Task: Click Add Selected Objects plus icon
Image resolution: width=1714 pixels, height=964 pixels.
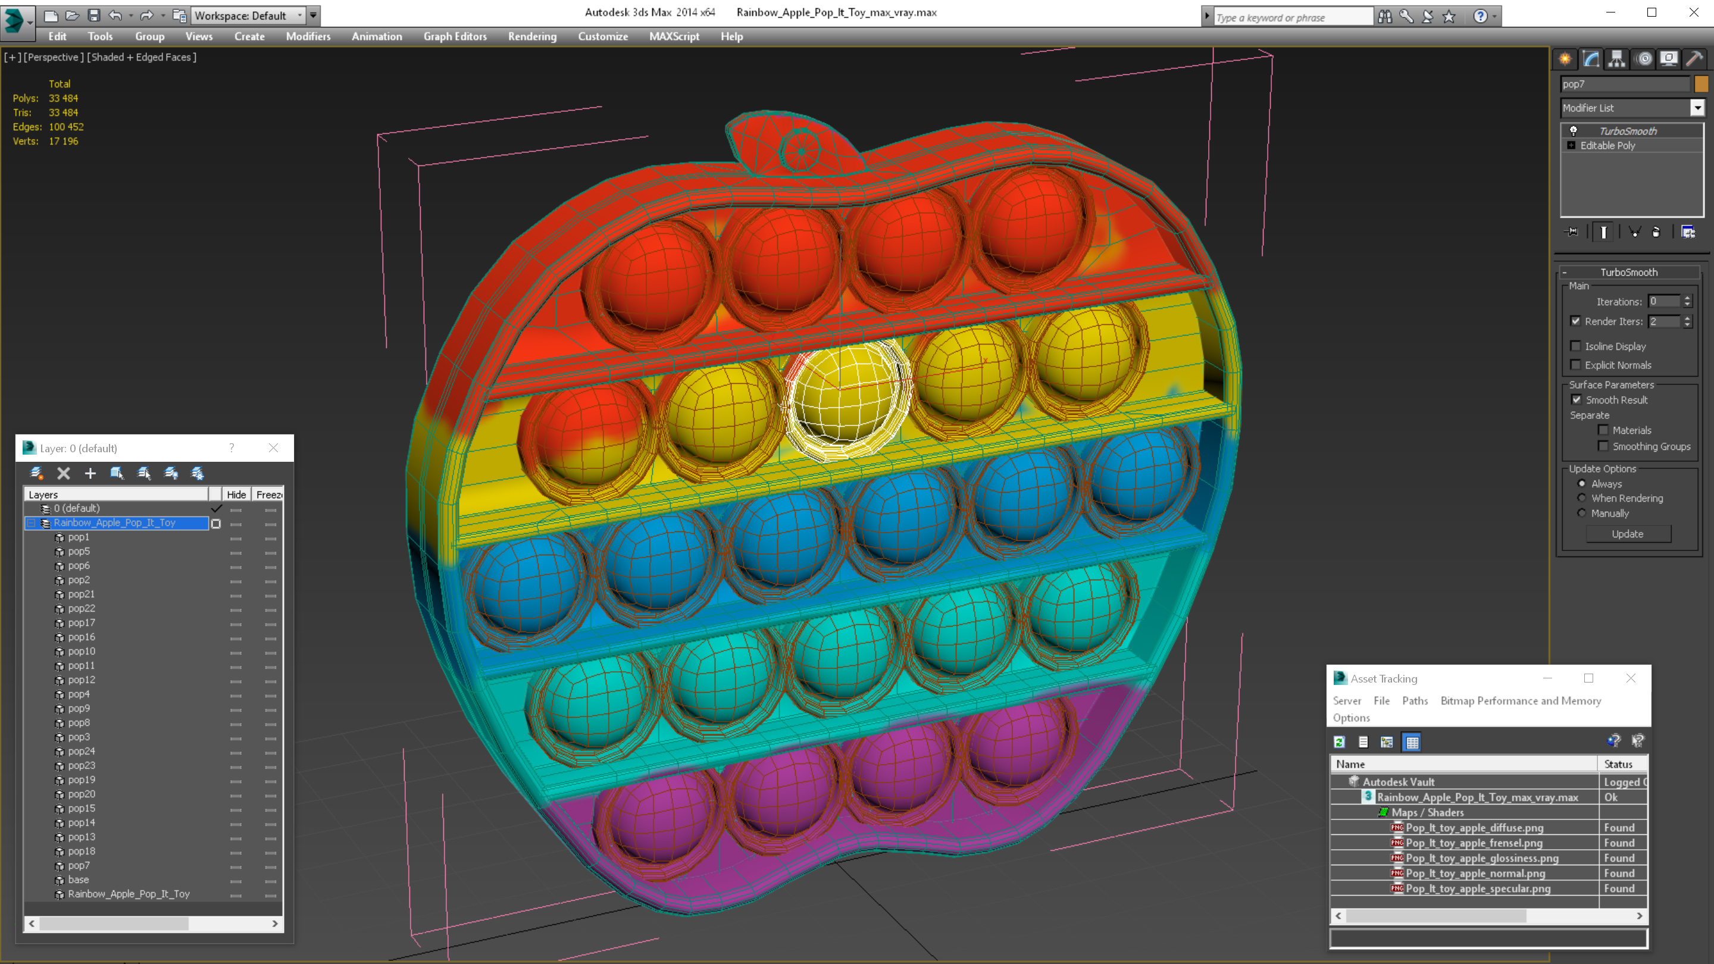Action: click(90, 473)
